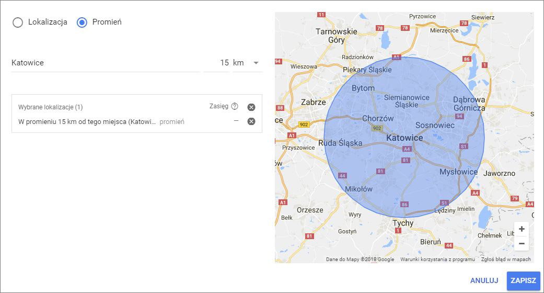Click the yellow 902 road marker near Przyszowice

[304, 125]
